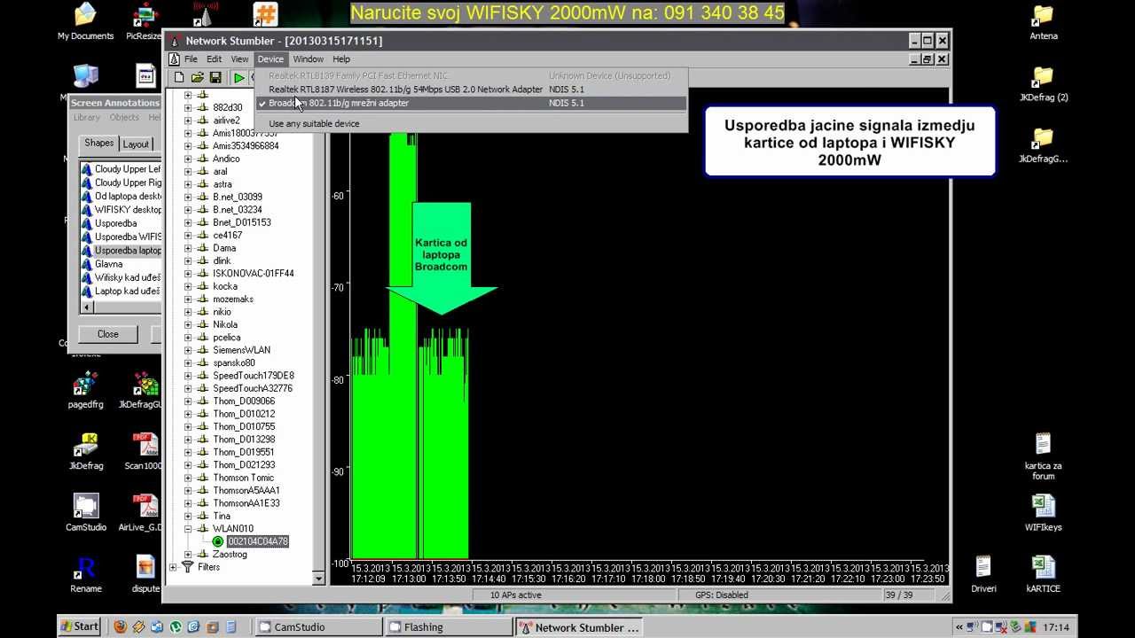Click system tray clock 17:14
1135x638 pixels.
(1056, 627)
